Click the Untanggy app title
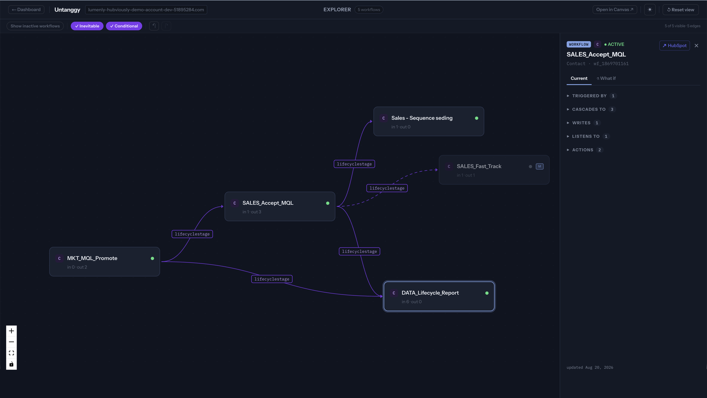 [67, 10]
